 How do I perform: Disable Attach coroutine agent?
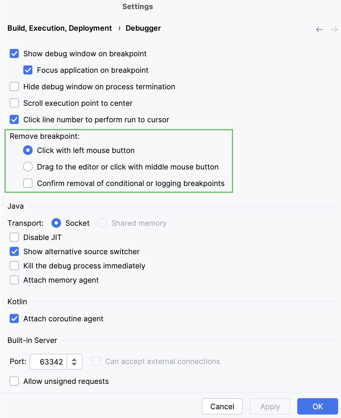point(14,318)
